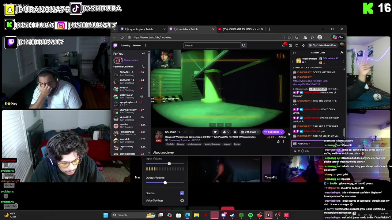
Task: Open Voice Settings gear icon
Action: click(182, 200)
